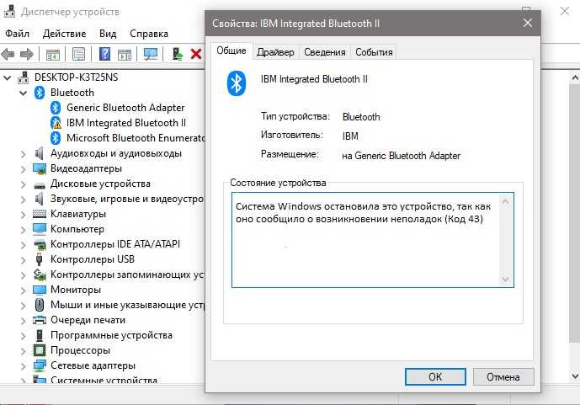Select Generic Bluetooth Adapter in tree
The height and width of the screenshot is (405, 580).
click(x=125, y=108)
